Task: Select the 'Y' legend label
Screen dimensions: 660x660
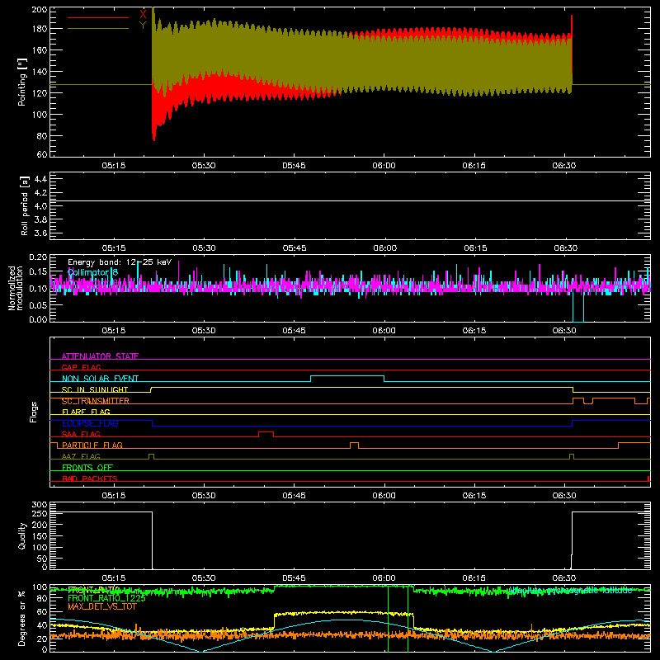Action: click(143, 26)
